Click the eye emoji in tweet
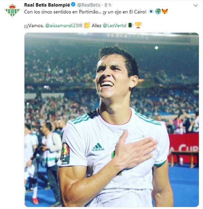 pos(151,12)
